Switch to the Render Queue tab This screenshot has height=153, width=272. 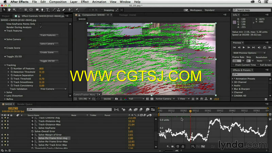click(24, 104)
